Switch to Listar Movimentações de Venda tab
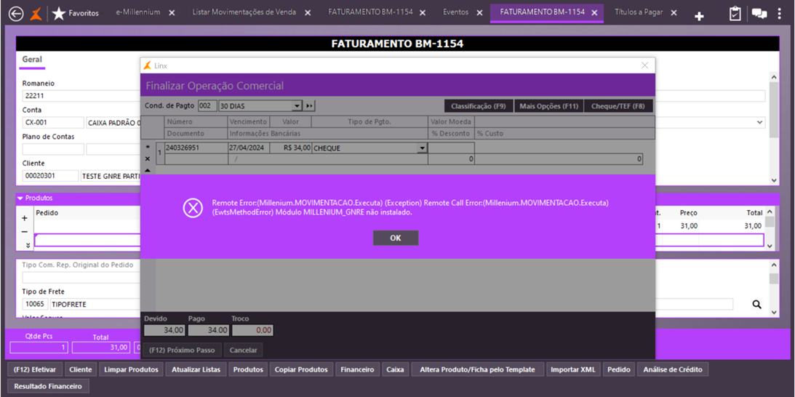795x397 pixels. pos(244,12)
